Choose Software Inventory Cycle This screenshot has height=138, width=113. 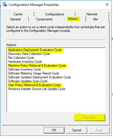point(24,69)
